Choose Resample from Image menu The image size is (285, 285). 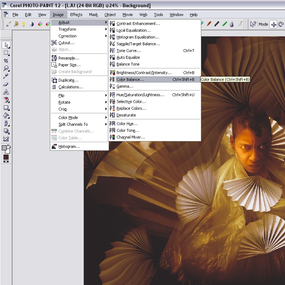[x=79, y=58]
